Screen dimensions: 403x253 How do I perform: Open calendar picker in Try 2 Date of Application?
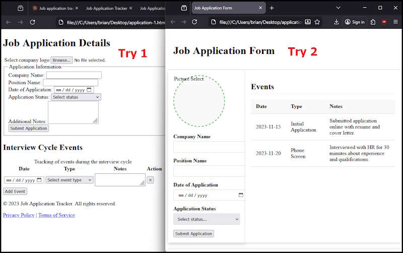point(241,195)
